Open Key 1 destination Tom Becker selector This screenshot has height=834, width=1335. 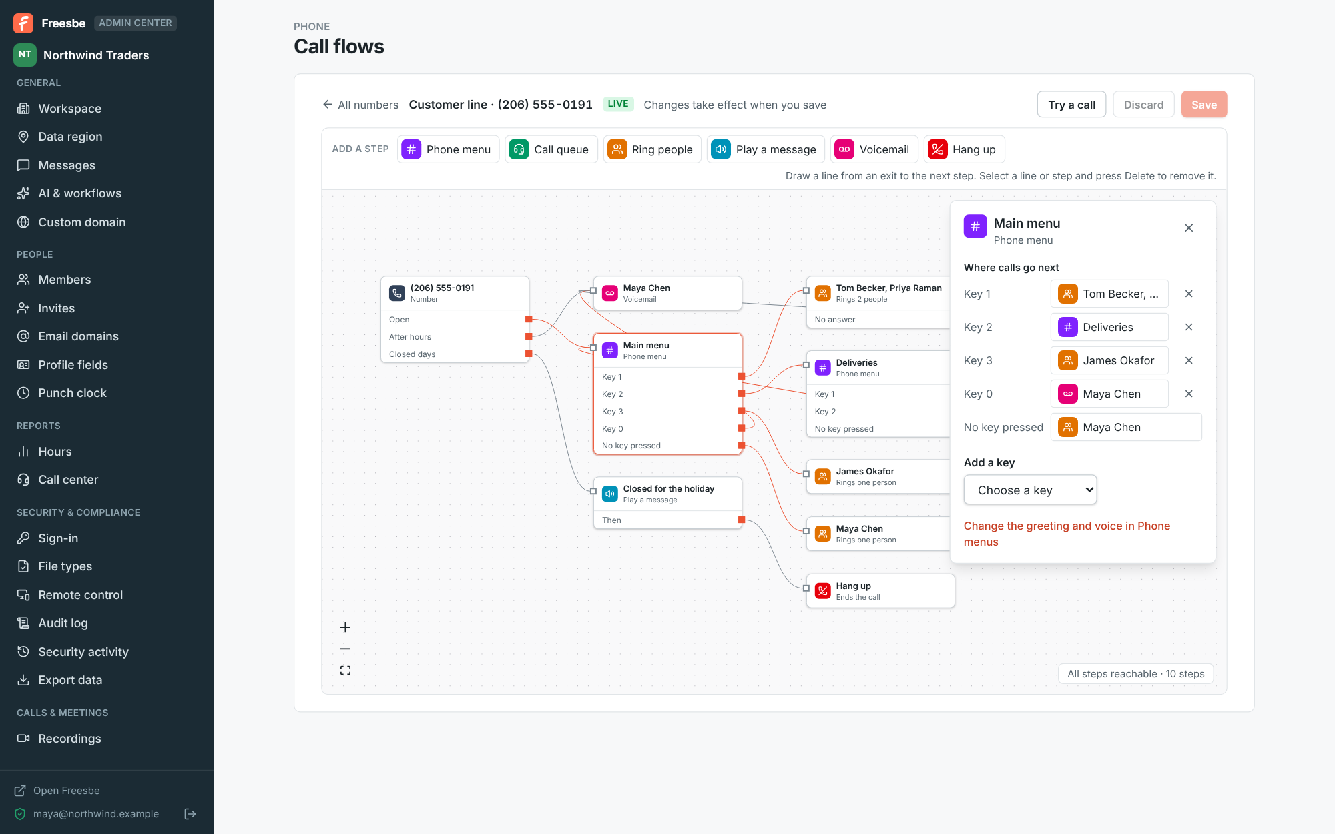coord(1109,294)
